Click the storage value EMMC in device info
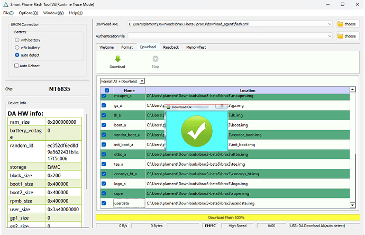365x235 pixels. click(54, 167)
